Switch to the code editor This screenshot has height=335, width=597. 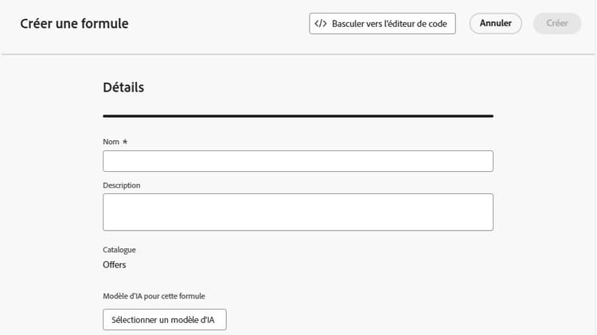pyautogui.click(x=382, y=24)
